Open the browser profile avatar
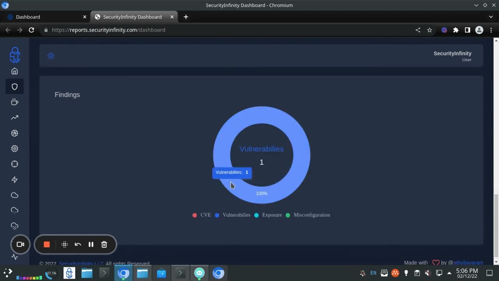The image size is (499, 281). (x=479, y=30)
